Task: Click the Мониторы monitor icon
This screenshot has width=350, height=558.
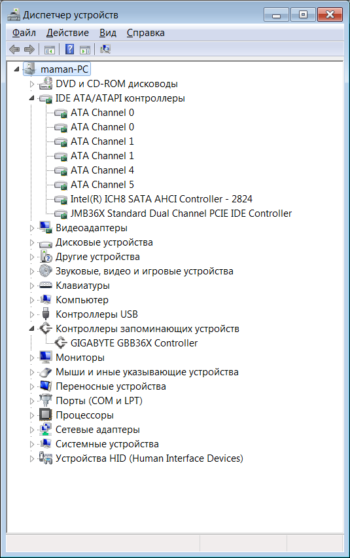Action: (x=46, y=358)
